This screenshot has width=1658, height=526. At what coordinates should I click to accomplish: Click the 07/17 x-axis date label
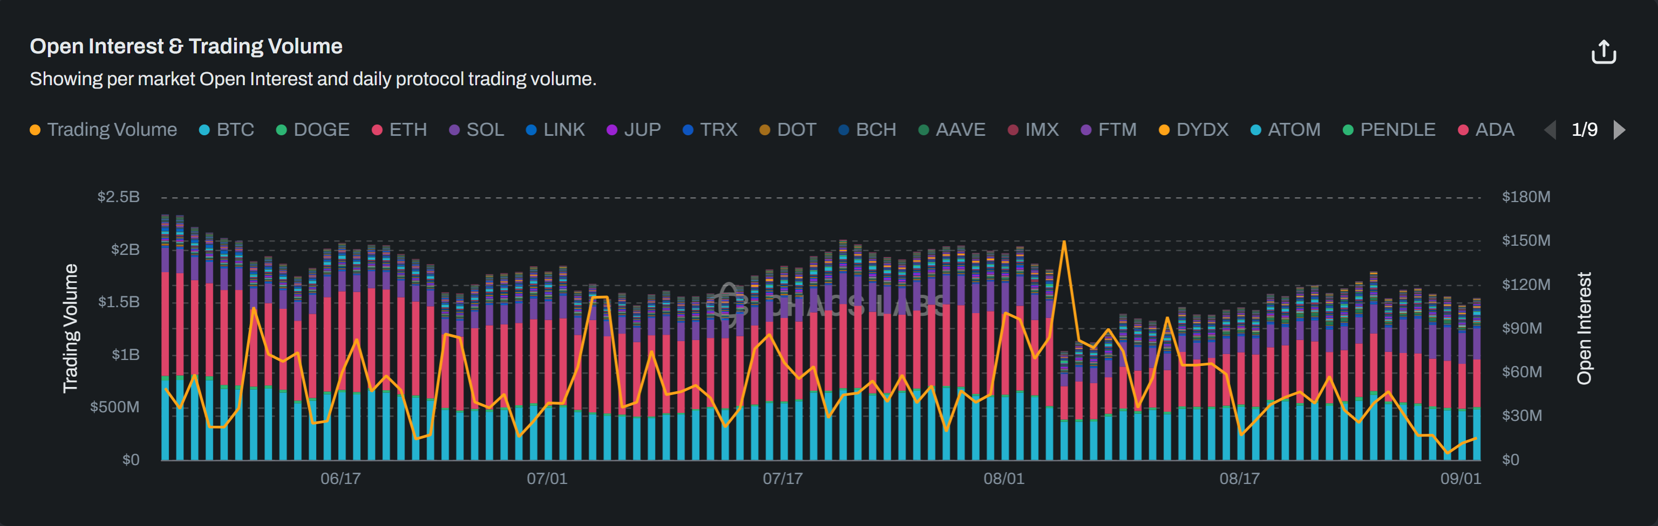(x=783, y=479)
